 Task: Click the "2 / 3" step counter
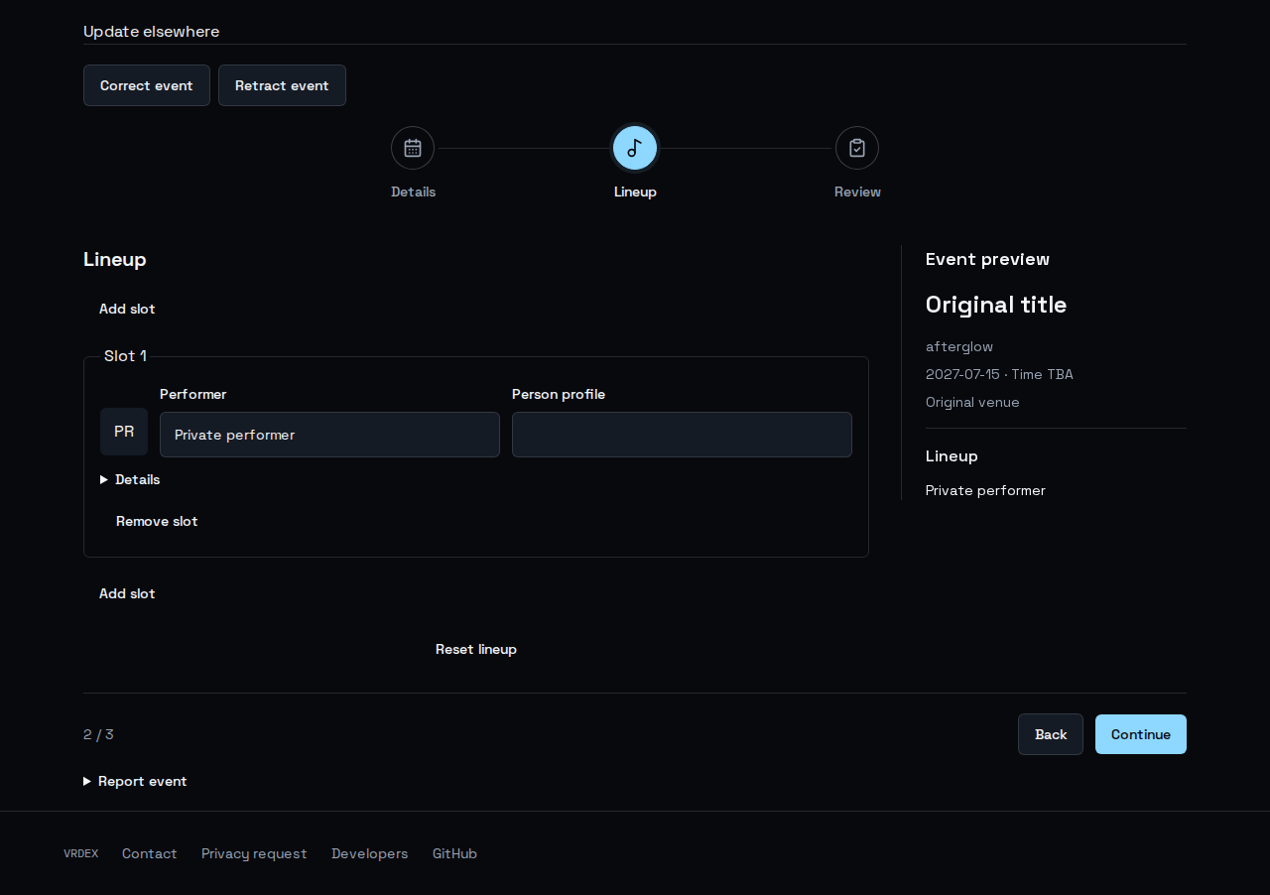pos(98,734)
